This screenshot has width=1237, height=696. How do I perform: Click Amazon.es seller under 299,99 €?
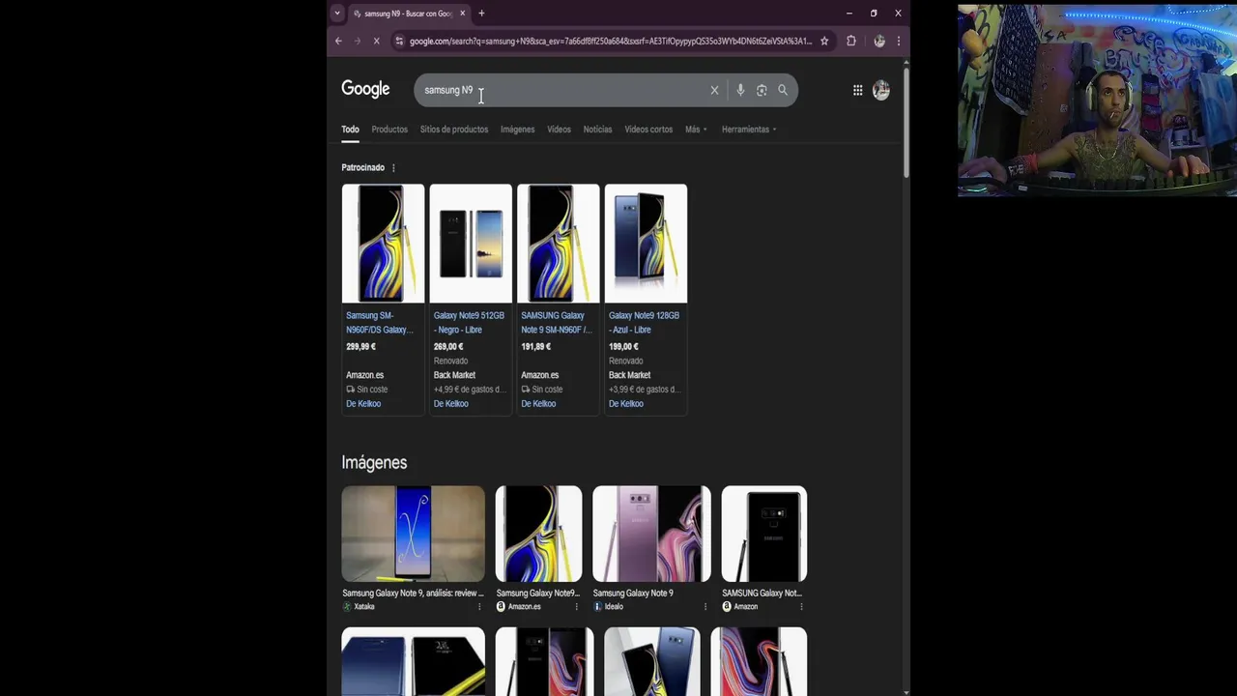point(364,375)
